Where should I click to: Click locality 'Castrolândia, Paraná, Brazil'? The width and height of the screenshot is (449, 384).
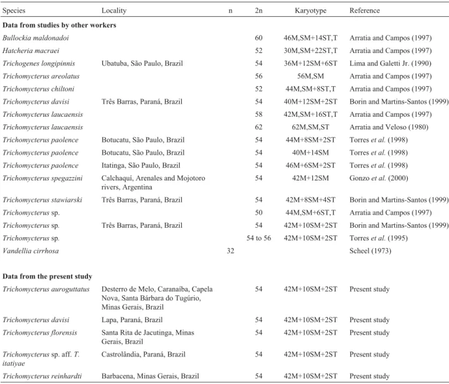tap(144, 355)
